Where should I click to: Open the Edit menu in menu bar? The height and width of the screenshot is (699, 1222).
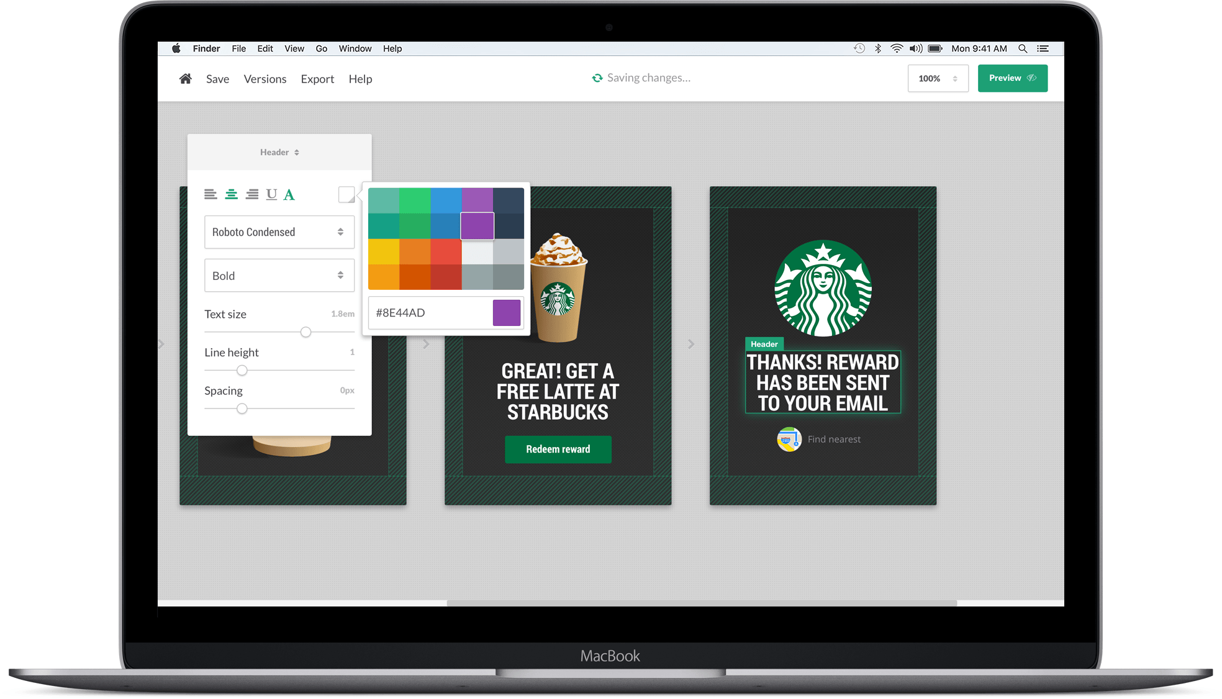[x=265, y=48]
